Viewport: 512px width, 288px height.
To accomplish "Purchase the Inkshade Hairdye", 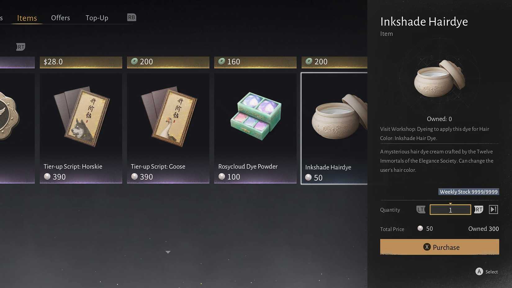I will pyautogui.click(x=439, y=247).
